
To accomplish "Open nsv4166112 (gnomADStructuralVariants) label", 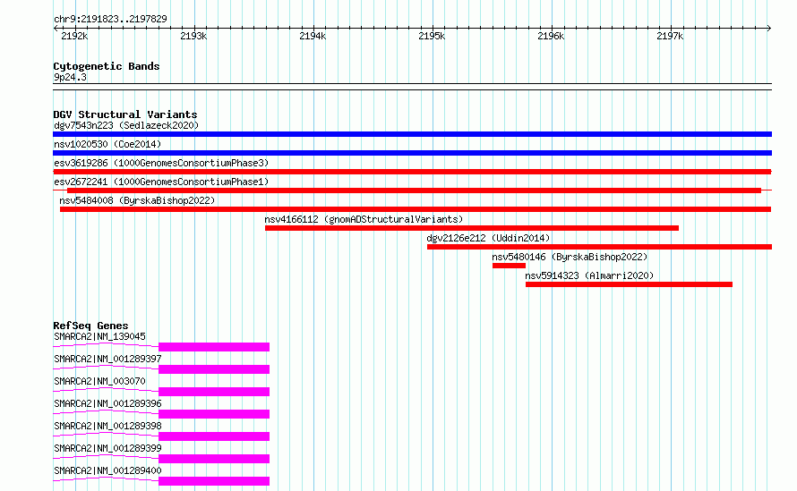I will pos(364,219).
